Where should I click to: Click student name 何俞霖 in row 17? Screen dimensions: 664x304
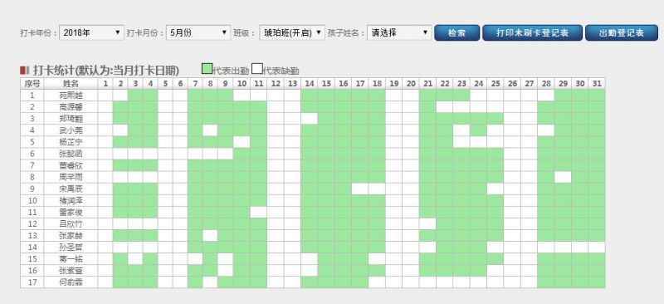pos(71,282)
